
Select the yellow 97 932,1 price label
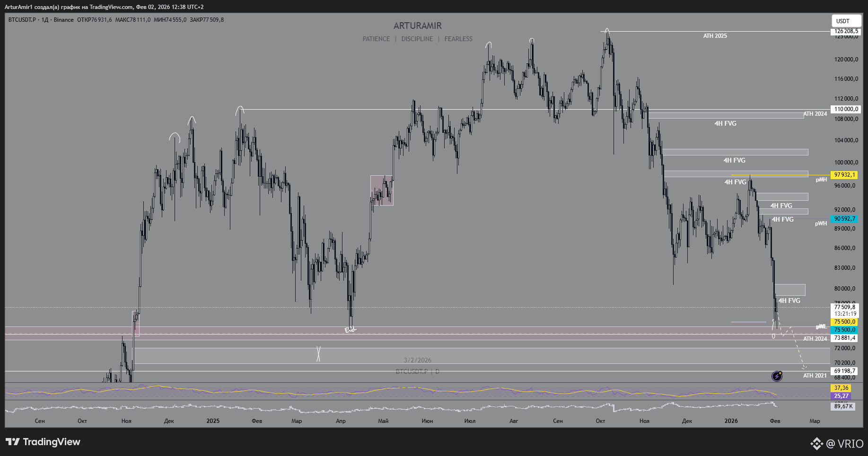click(845, 175)
